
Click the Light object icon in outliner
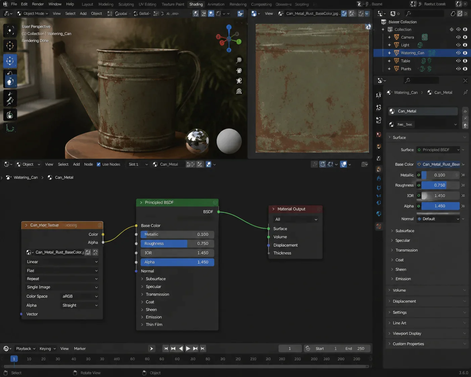point(397,45)
